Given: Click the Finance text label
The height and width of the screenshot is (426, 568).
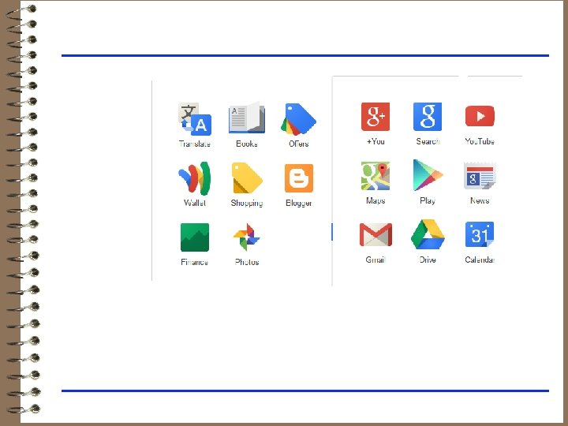Looking at the screenshot, I should 195,262.
